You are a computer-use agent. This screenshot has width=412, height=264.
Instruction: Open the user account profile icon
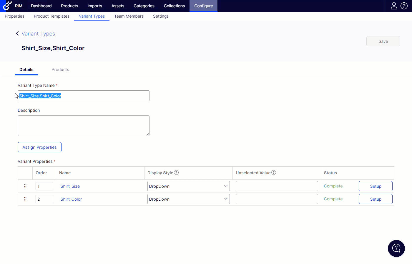tap(394, 6)
